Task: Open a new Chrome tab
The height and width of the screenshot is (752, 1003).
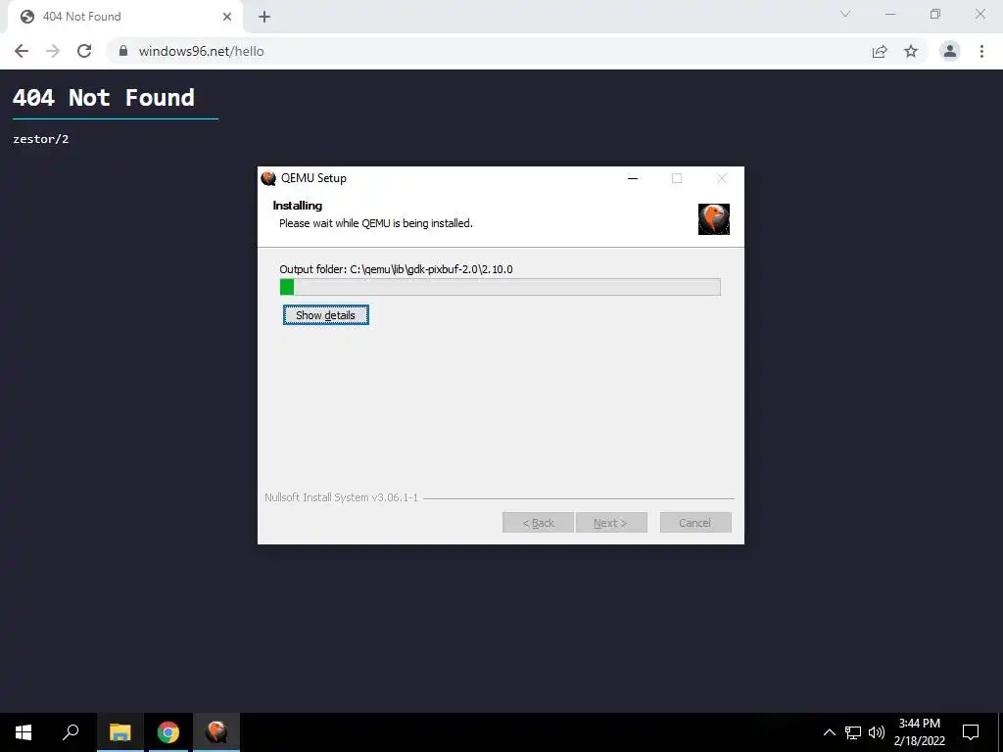Action: point(264,17)
